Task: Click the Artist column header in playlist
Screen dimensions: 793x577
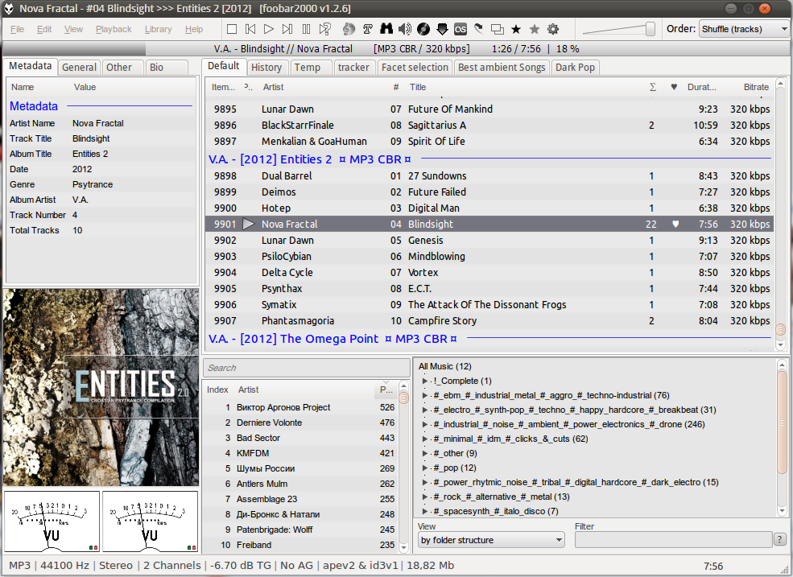Action: pyautogui.click(x=274, y=87)
